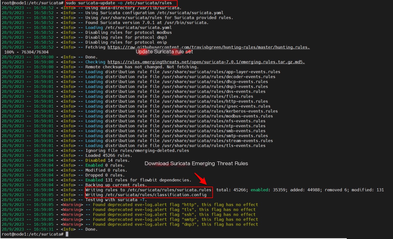The image size is (393, 239).
Task: Click the warning about deprecated flag "smtp"
Action: [175, 219]
